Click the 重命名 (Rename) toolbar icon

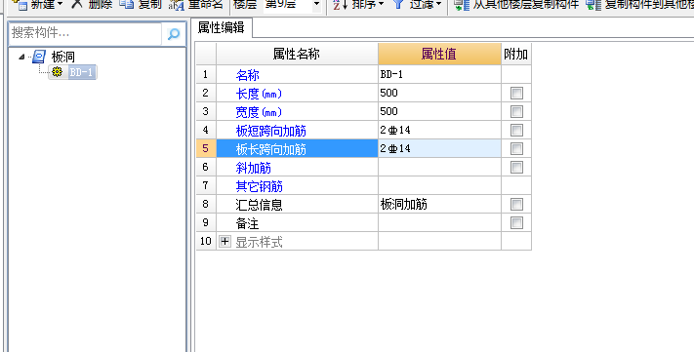pos(177,5)
